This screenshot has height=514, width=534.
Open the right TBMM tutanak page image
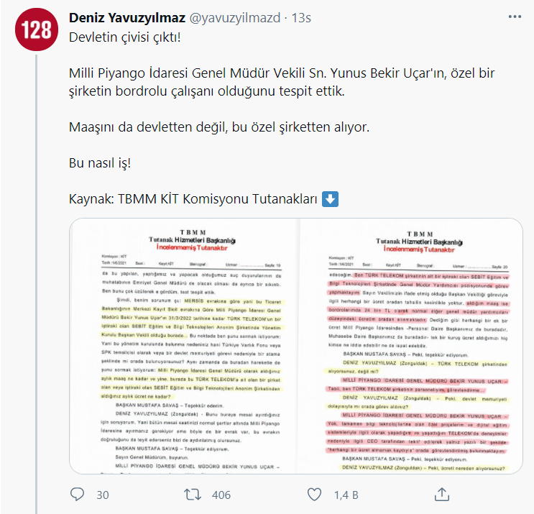pyautogui.click(x=411, y=346)
